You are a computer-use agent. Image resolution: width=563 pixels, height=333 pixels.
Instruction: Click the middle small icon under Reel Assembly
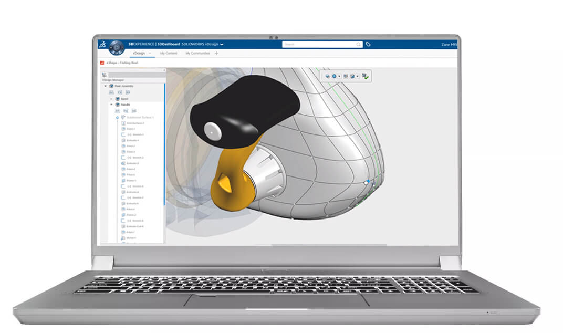120,92
